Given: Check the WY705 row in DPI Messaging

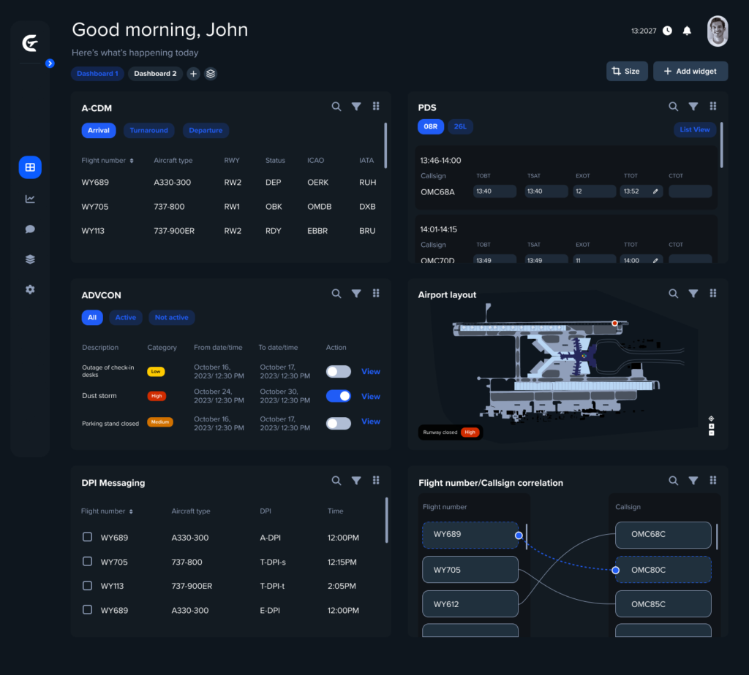Looking at the screenshot, I should pos(87,562).
